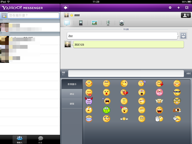The image size is (192, 144).
Task: Open the contact details list button
Action: pos(186,15)
